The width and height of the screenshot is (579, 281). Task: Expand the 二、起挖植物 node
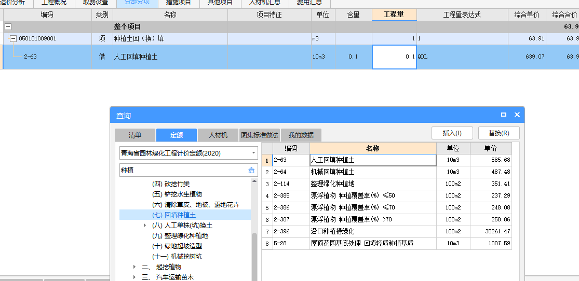134,266
